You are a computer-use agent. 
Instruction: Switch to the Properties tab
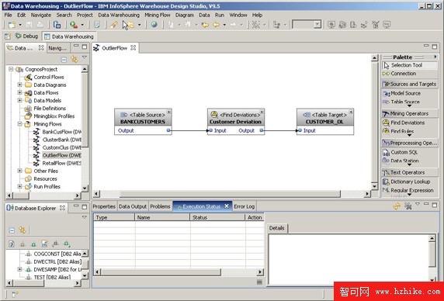(104, 206)
